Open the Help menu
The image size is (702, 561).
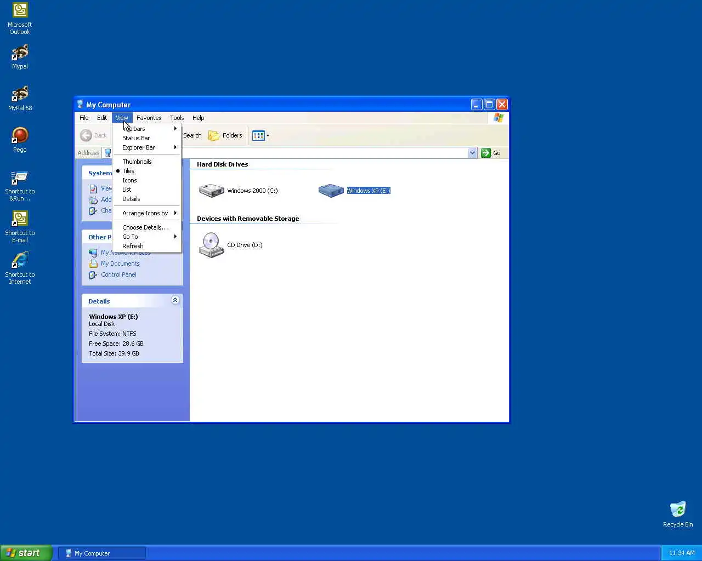coord(198,118)
